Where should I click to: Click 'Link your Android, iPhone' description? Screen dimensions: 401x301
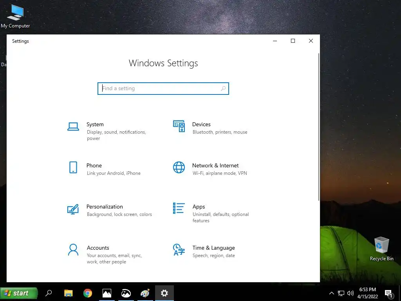[x=114, y=173]
